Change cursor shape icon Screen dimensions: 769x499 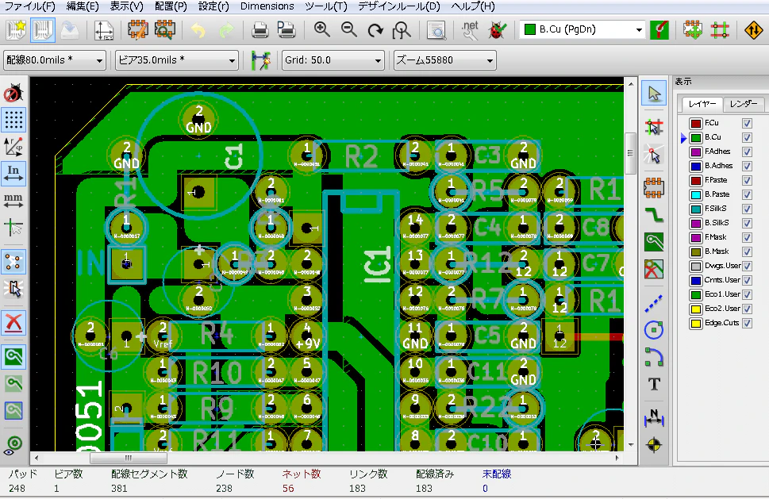point(13,227)
